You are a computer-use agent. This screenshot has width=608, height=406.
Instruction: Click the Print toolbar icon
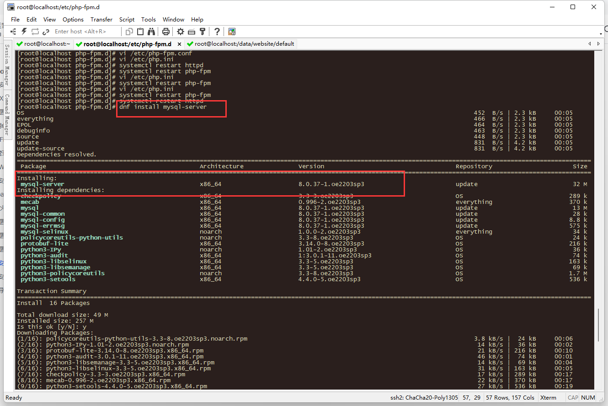pos(166,32)
